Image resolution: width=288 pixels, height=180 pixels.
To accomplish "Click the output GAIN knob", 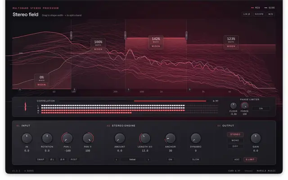I will pos(256,138).
